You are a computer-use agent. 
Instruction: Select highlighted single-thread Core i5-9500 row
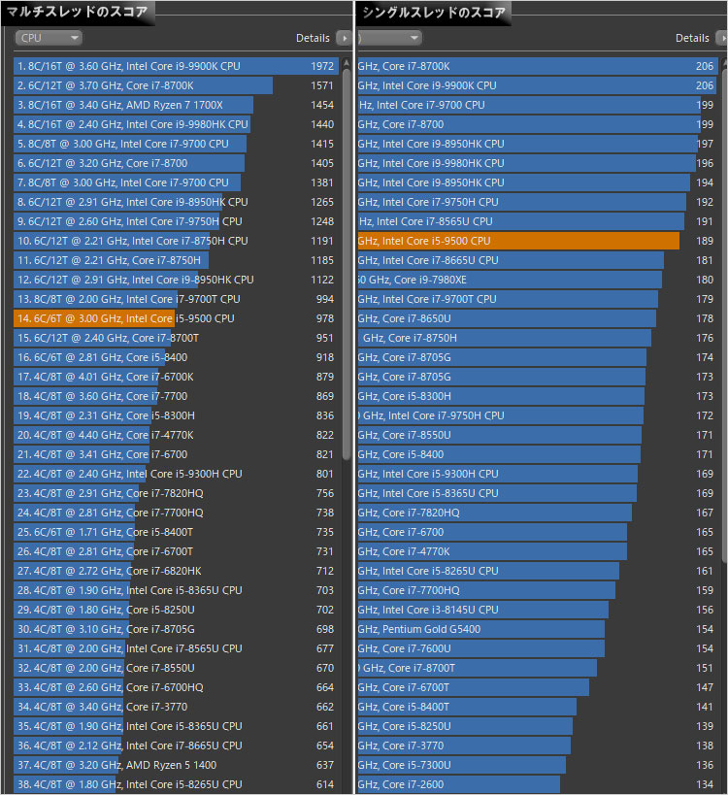click(x=538, y=241)
